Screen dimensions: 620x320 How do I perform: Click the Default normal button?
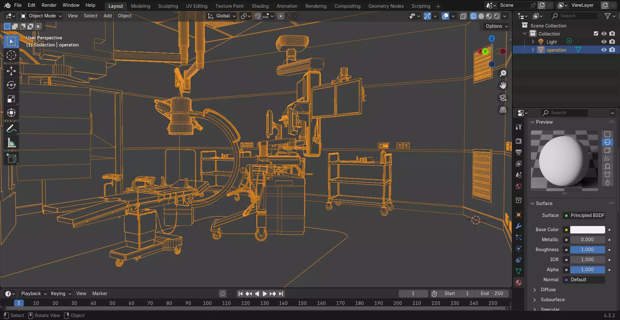(x=584, y=280)
